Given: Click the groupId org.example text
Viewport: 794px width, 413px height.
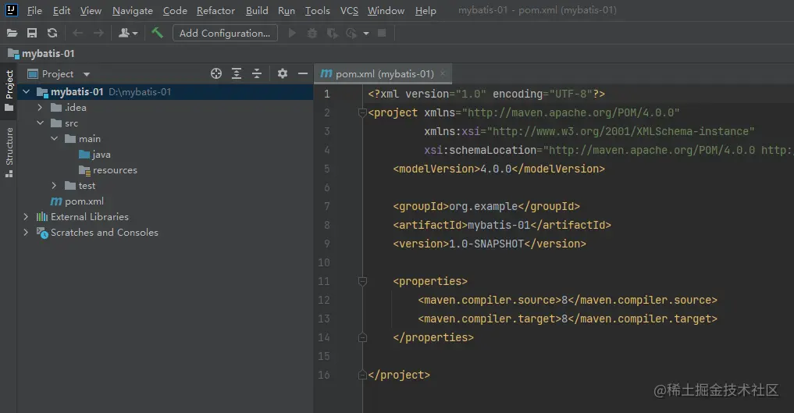Looking at the screenshot, I should [x=483, y=206].
